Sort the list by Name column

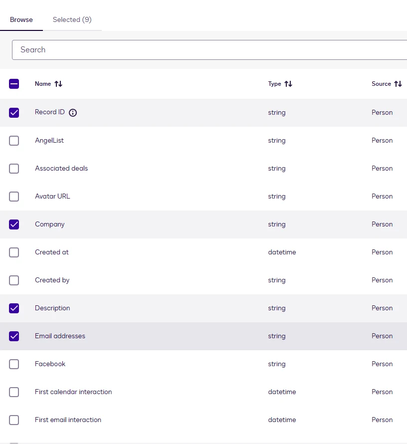(x=58, y=84)
